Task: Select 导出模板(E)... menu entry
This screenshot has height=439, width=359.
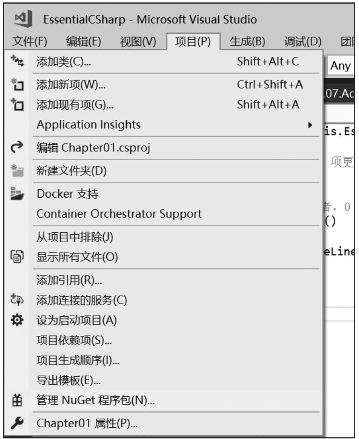Action: [69, 380]
